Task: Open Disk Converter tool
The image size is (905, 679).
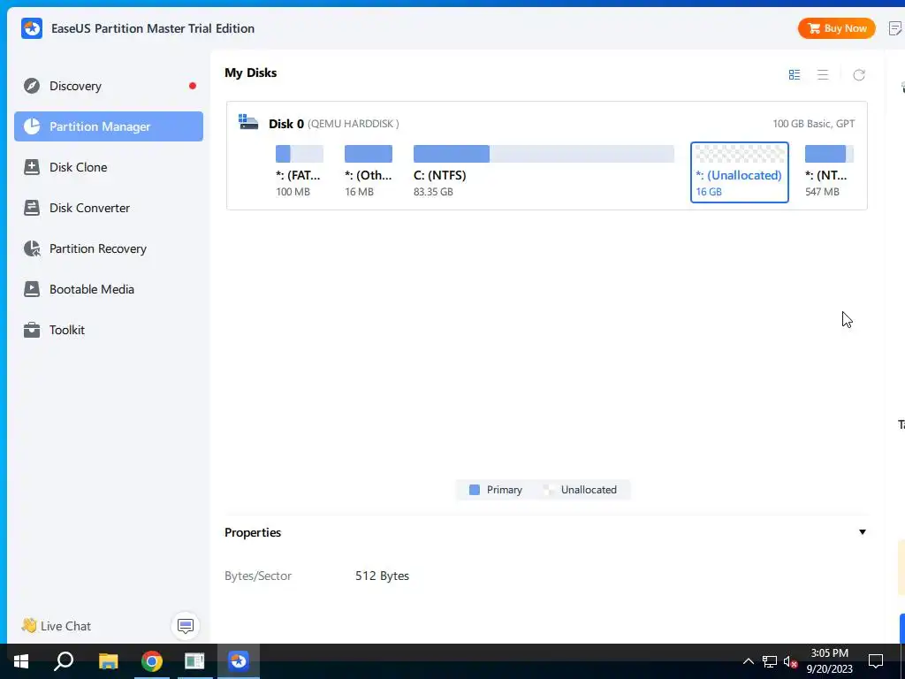Action: (109, 208)
